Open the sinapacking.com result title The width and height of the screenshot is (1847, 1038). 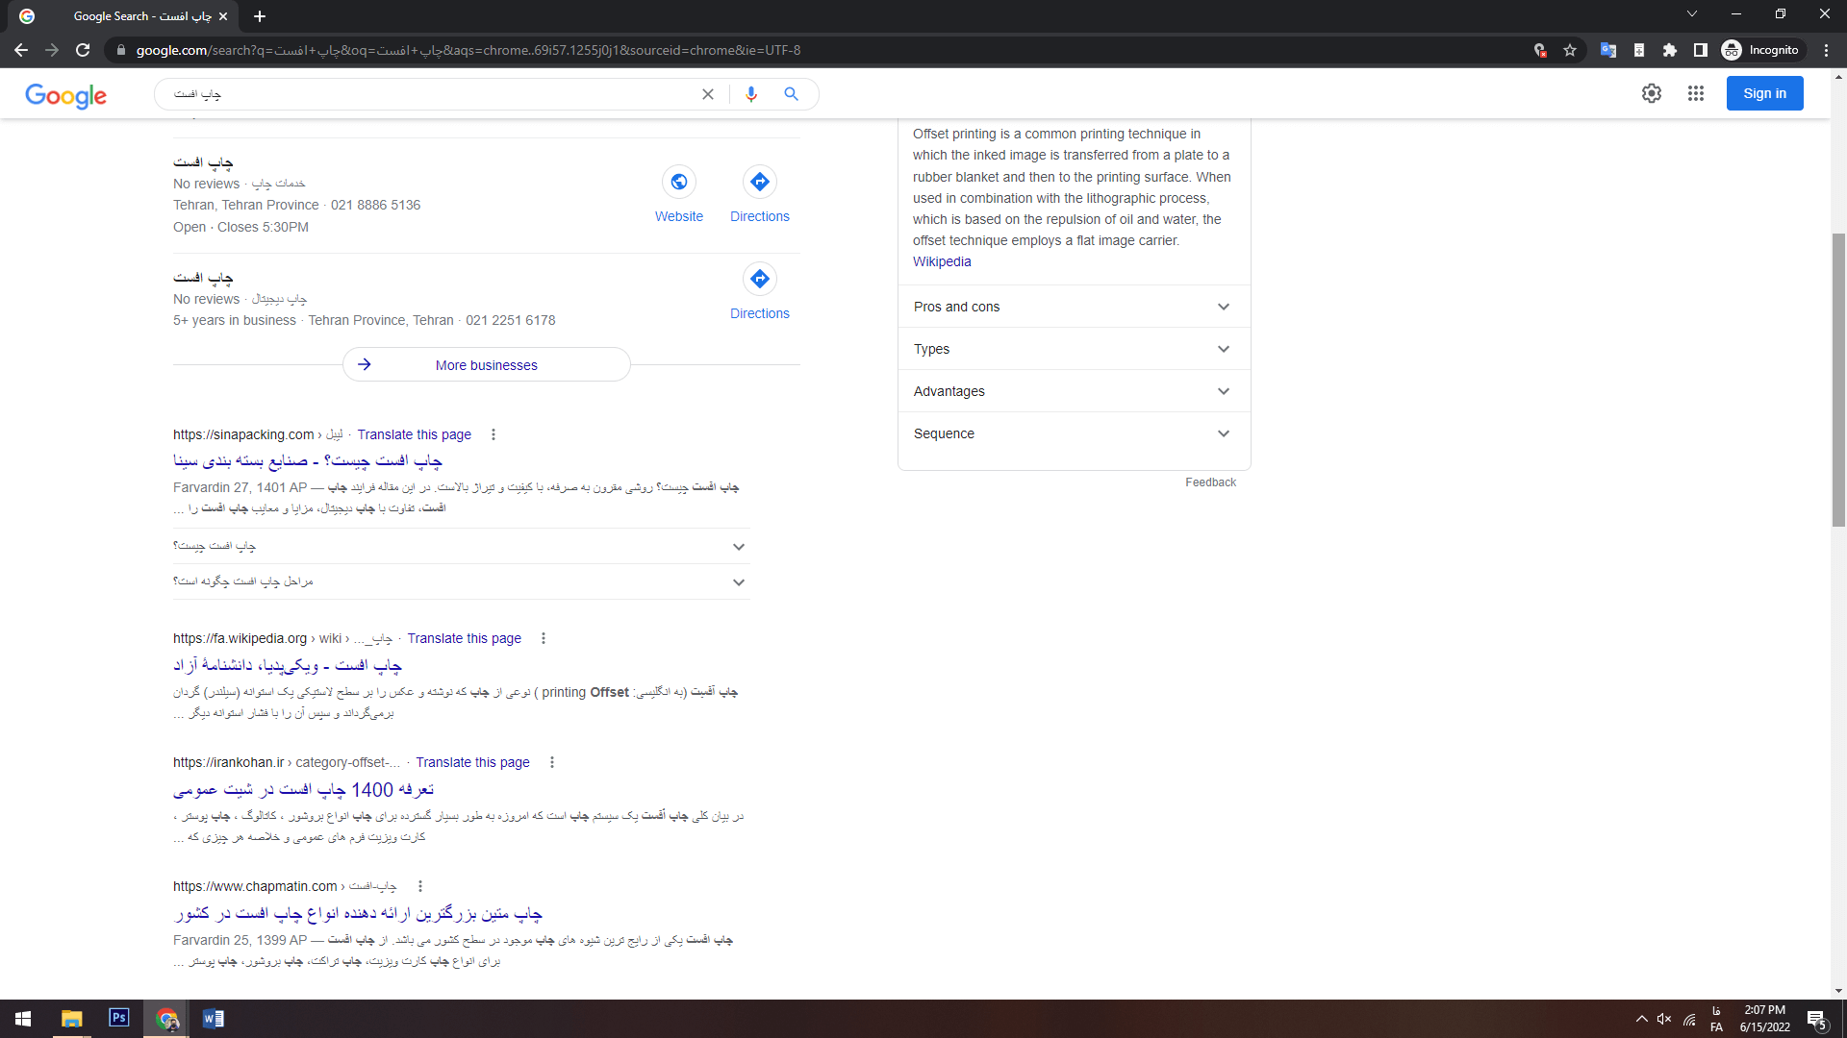[307, 461]
